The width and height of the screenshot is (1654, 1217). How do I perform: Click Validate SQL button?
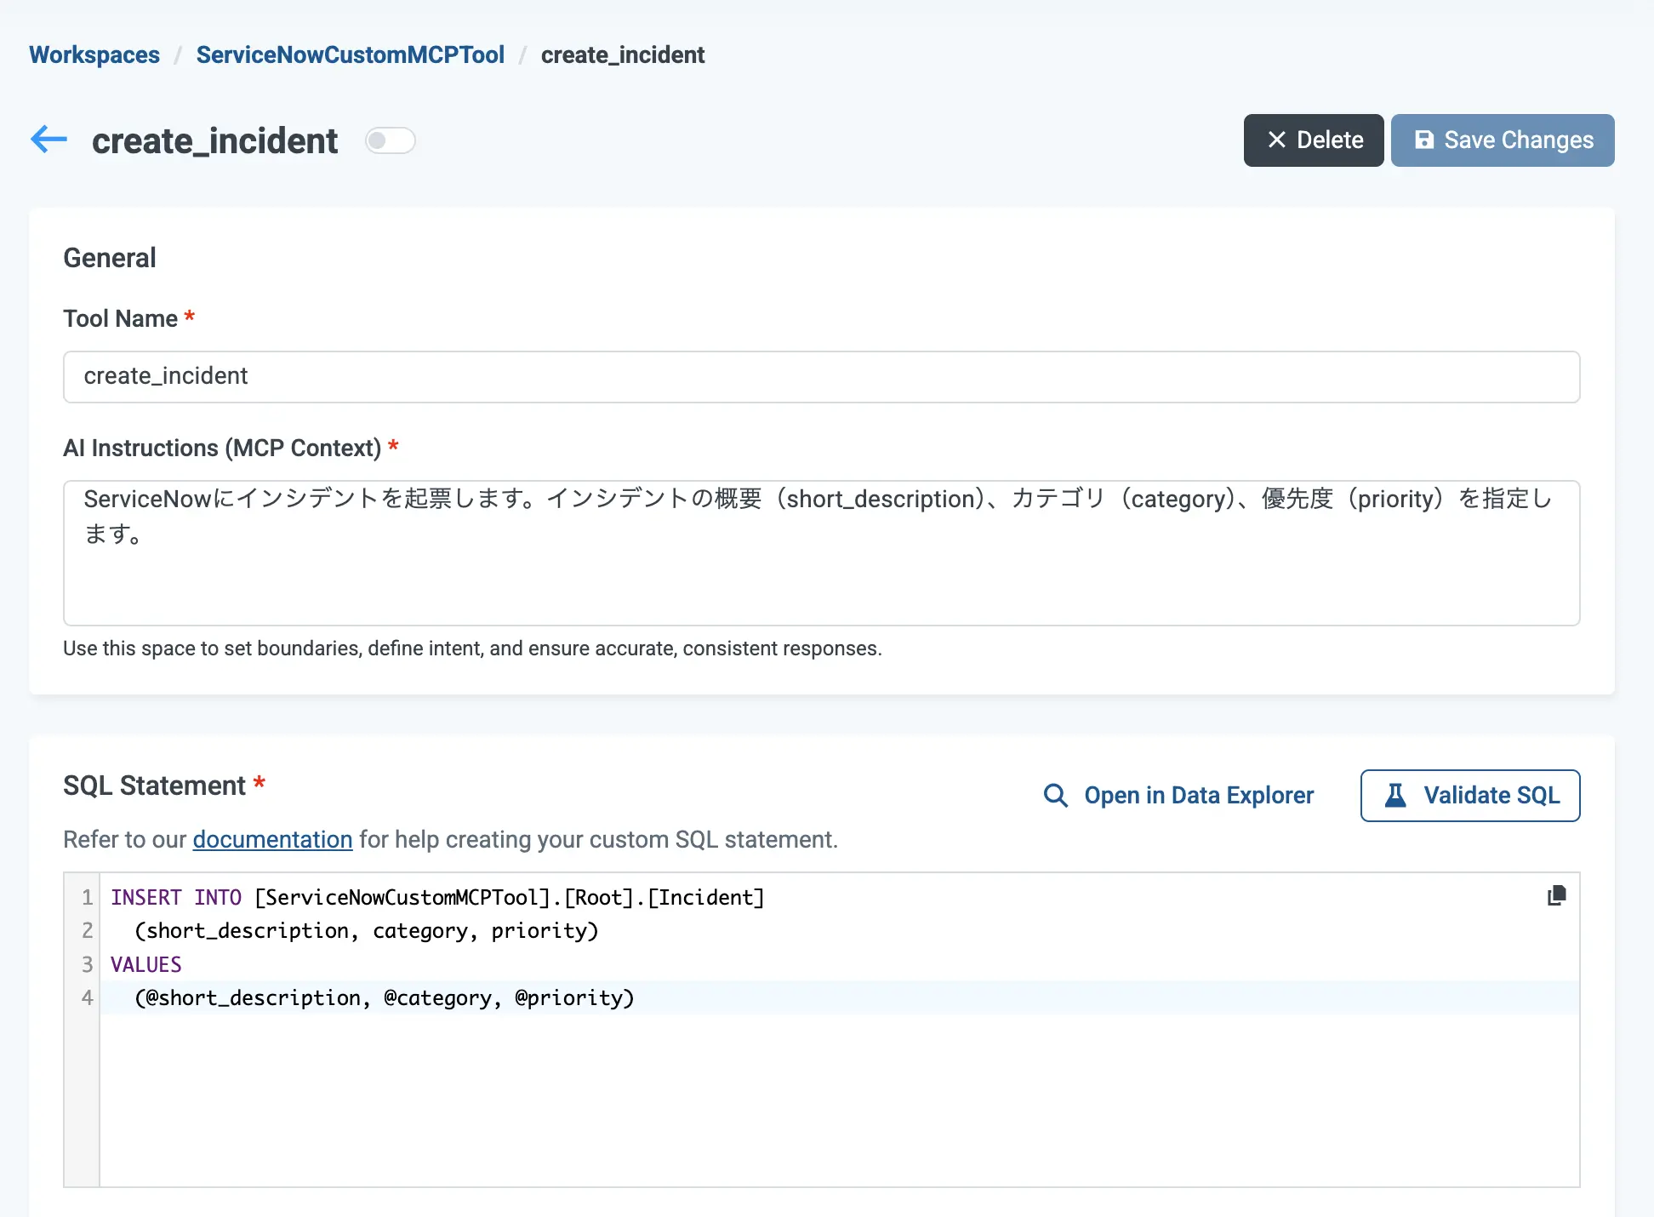1469,796
